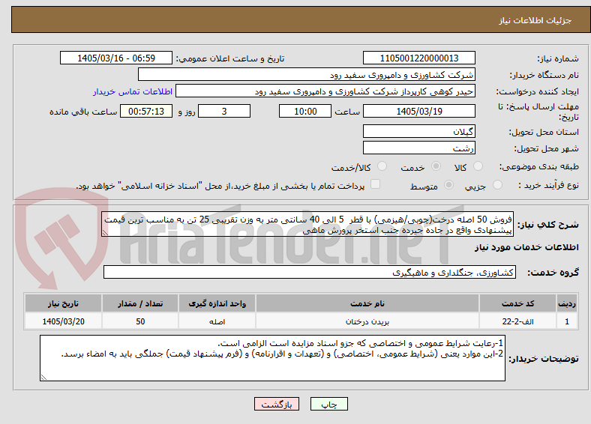
Task: Click the تاریخ نیاز column header
Action: [63, 303]
